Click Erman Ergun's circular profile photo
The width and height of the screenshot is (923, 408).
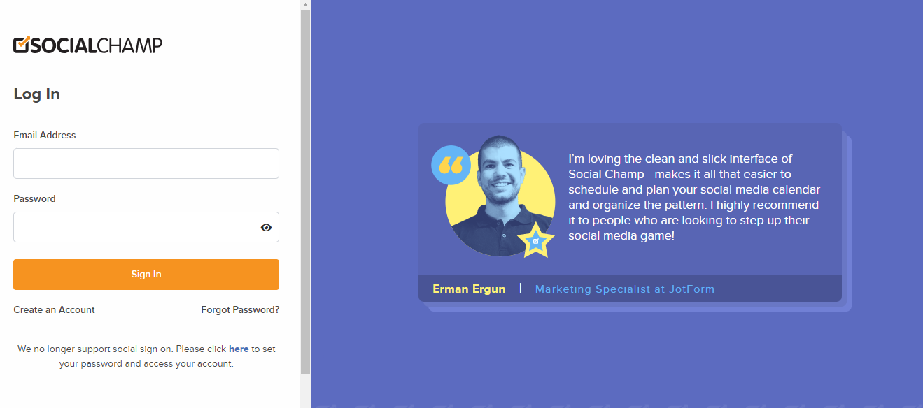499,196
